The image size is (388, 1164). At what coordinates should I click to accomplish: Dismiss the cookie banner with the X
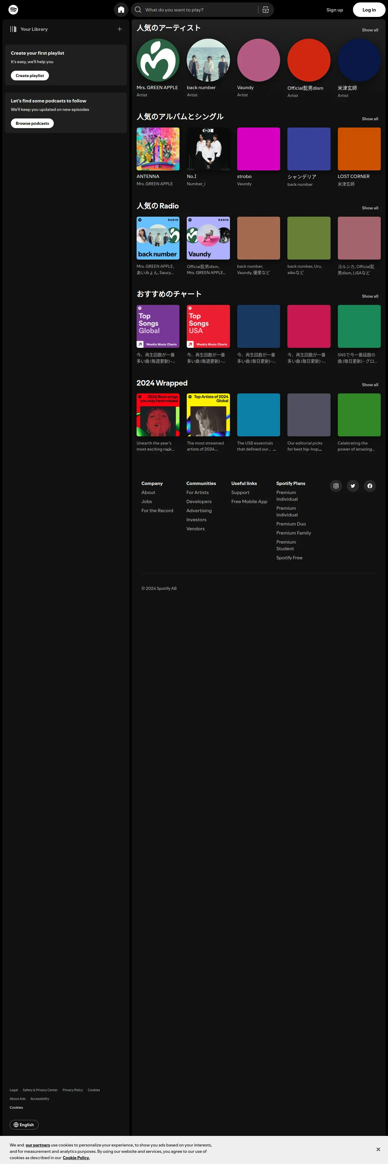(x=378, y=1149)
